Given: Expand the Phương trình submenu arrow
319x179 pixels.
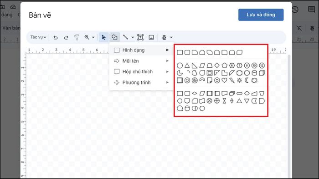Looking at the screenshot, I should pos(167,83).
